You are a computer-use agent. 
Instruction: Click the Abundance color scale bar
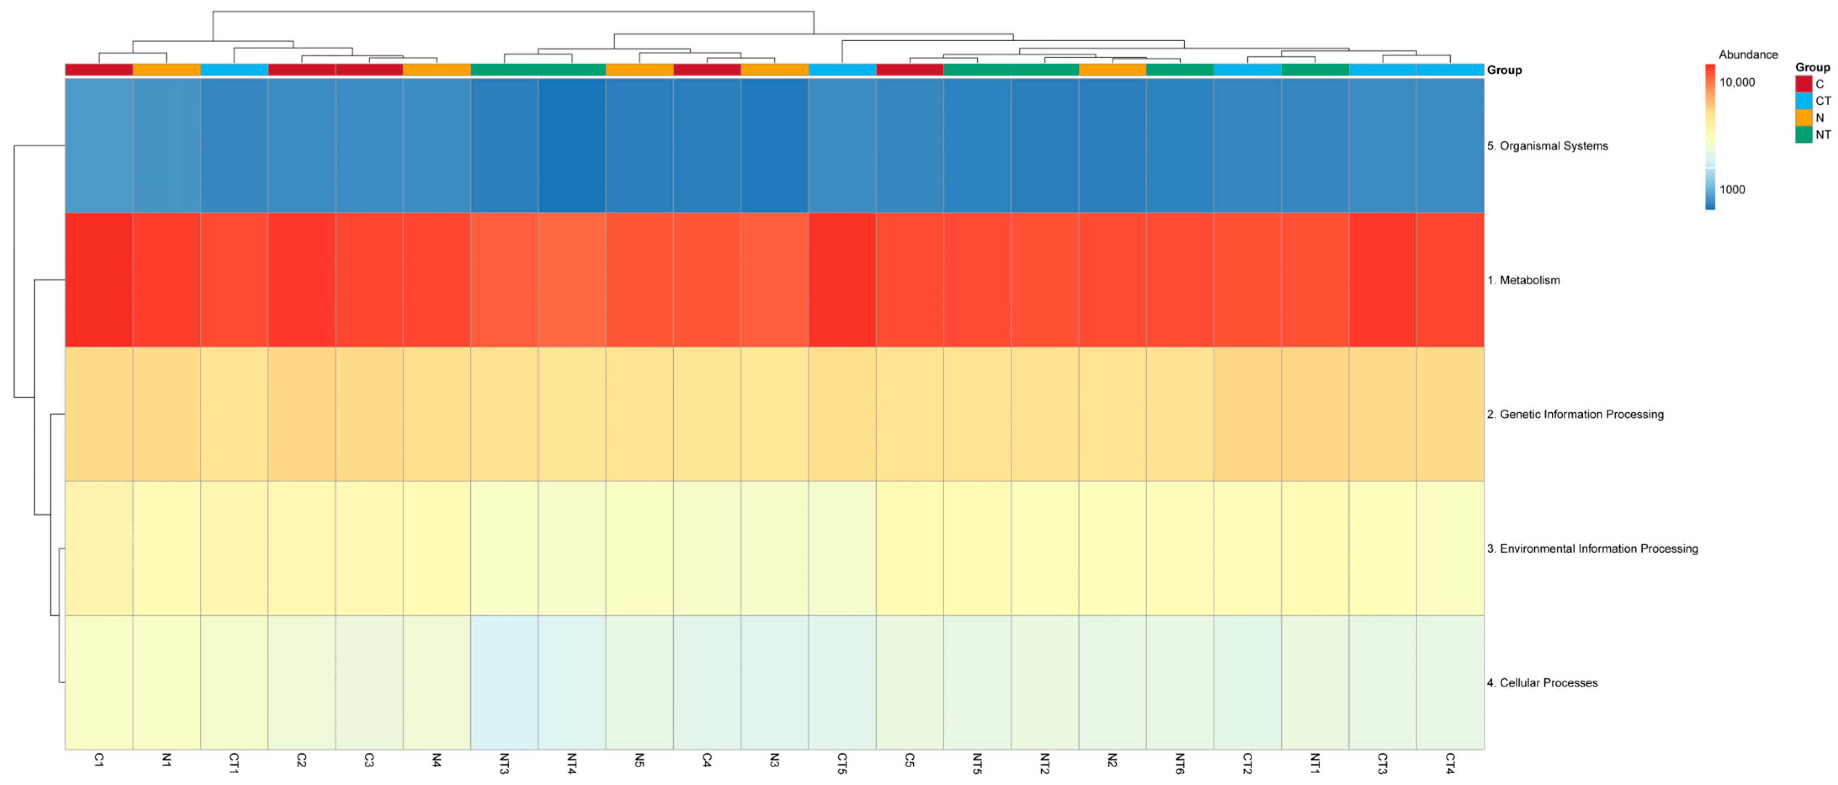pyautogui.click(x=1710, y=137)
